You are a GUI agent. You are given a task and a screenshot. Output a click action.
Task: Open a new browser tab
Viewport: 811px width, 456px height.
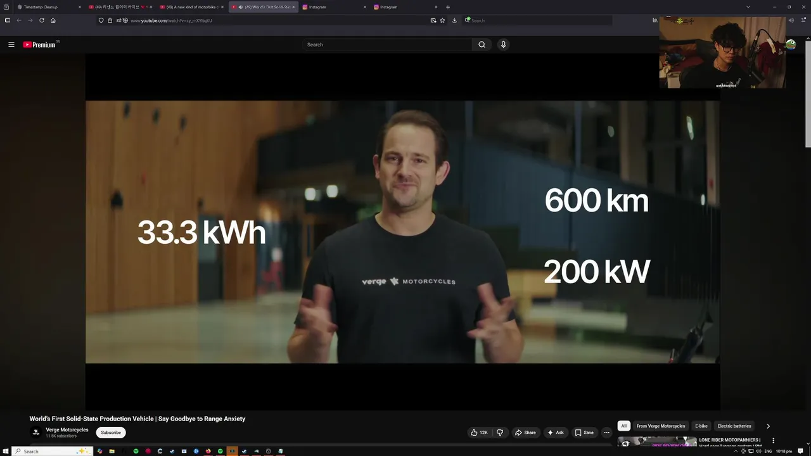[448, 7]
